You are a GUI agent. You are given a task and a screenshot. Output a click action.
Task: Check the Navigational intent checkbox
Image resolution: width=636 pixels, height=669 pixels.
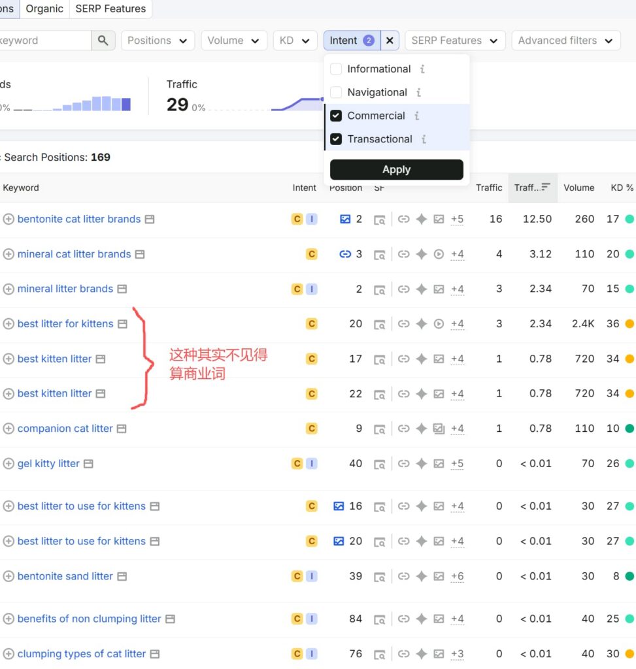336,93
